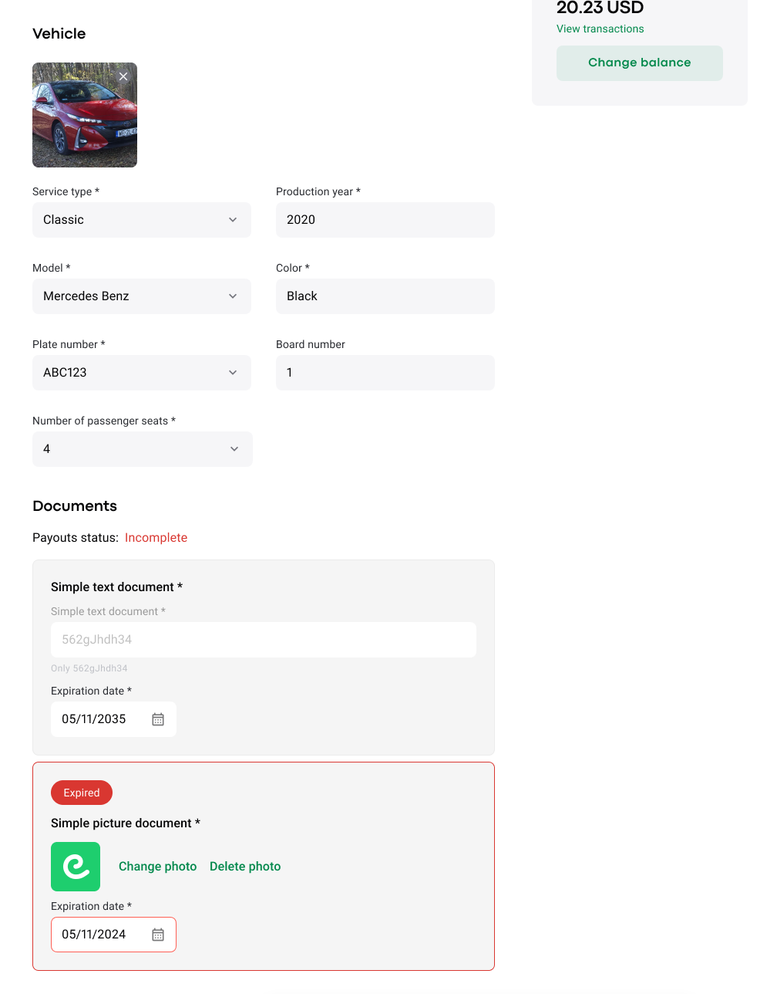The height and width of the screenshot is (994, 777).
Task: Open the View transactions link
Action: [600, 29]
